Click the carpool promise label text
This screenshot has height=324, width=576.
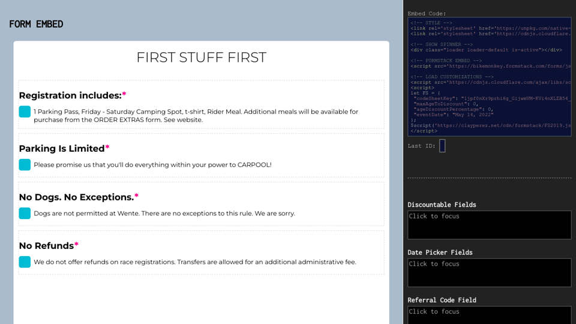152,165
